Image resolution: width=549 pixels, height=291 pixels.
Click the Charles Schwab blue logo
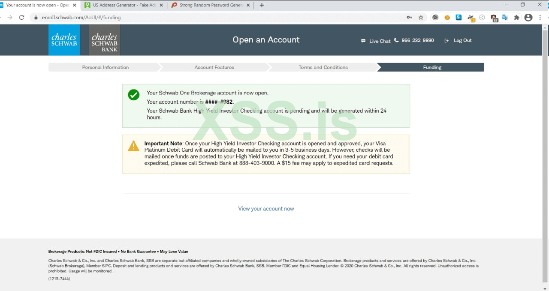point(64,40)
